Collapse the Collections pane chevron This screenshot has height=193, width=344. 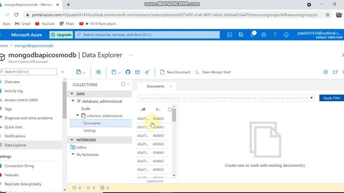(129, 84)
